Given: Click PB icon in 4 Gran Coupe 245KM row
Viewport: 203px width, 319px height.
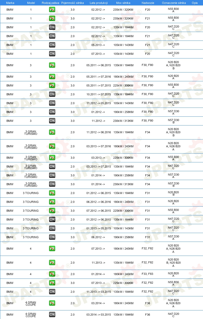Looking at the screenshot, I should tap(52, 303).
